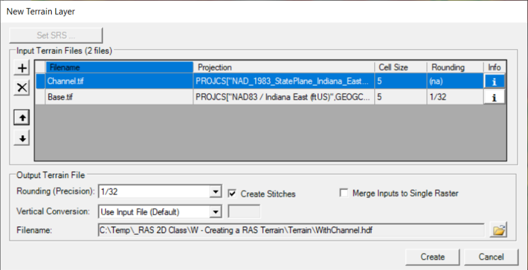This screenshot has height=270, width=528.
Task: Click the 1/32 rounding cell for Base.tif
Action: click(x=455, y=97)
